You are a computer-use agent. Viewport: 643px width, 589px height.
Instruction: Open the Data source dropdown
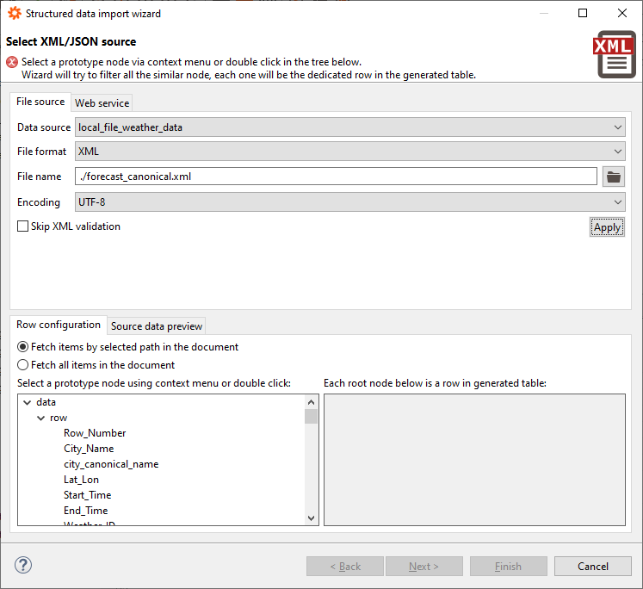click(x=349, y=127)
